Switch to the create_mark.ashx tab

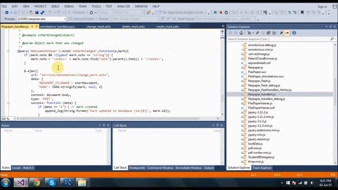pyautogui.click(x=167, y=26)
